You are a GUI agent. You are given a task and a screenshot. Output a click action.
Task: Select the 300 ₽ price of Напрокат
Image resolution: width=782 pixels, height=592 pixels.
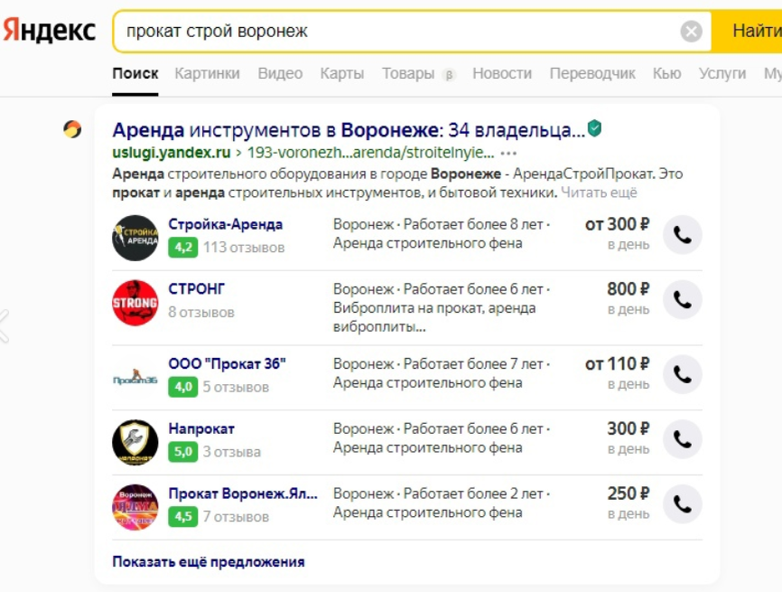[x=628, y=428]
